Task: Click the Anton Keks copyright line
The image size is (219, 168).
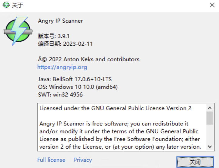Action: pos(88,59)
